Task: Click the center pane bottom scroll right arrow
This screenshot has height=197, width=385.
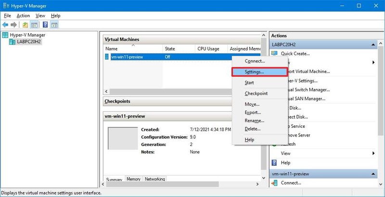Action: click(257, 184)
